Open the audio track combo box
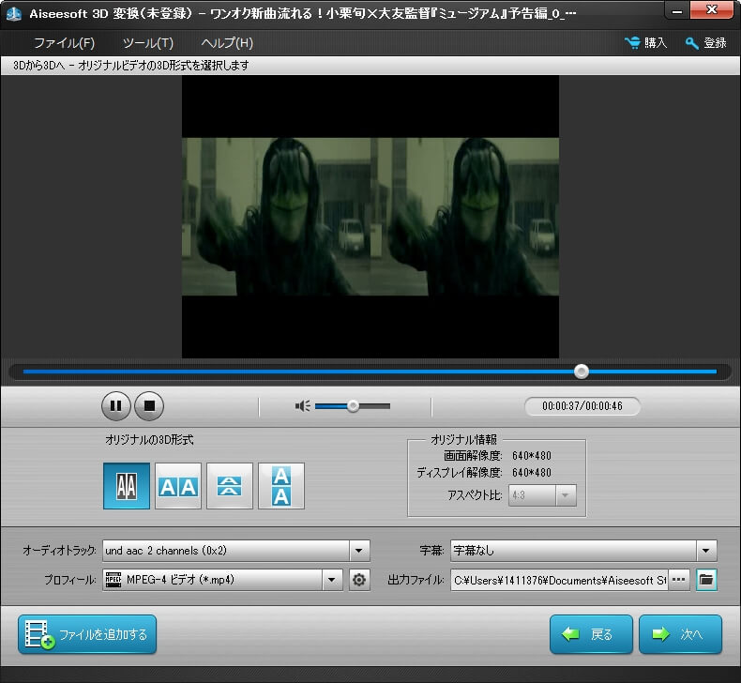Image resolution: width=741 pixels, height=683 pixels. click(x=235, y=551)
